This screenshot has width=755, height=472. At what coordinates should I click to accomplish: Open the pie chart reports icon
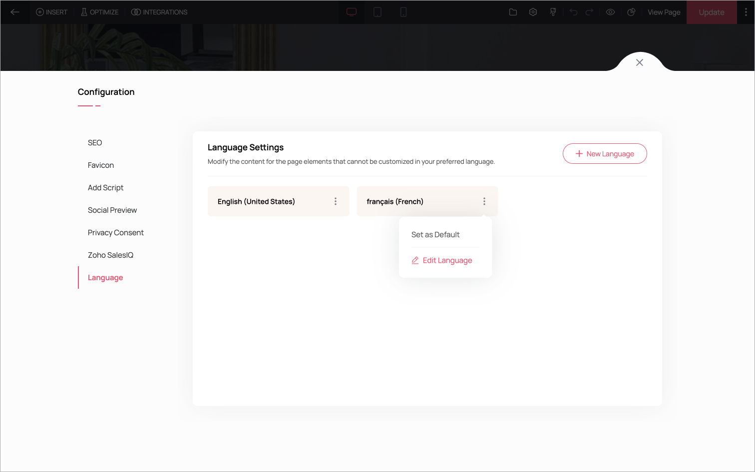coord(631,12)
